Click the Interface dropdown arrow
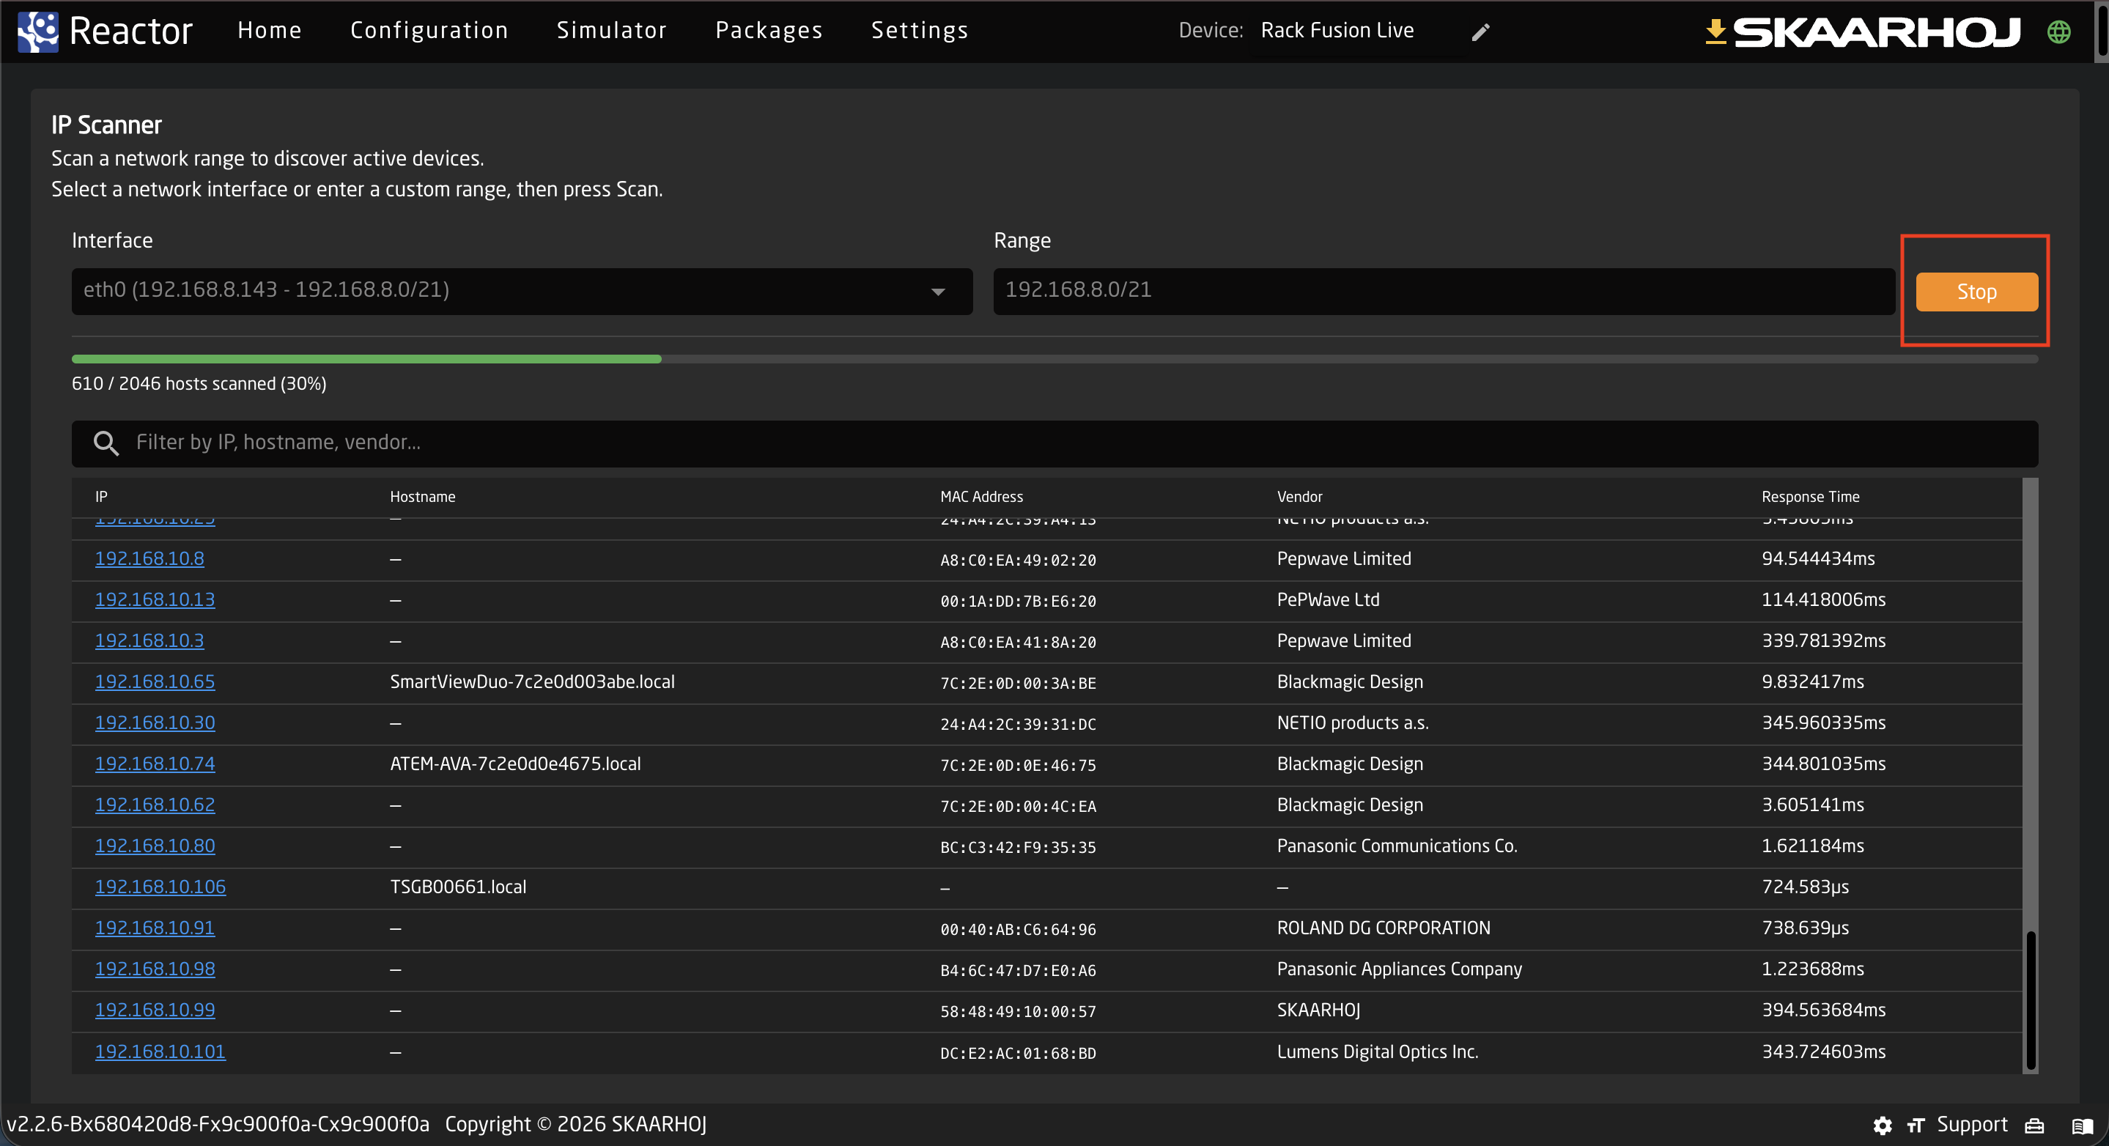 pyautogui.click(x=938, y=292)
